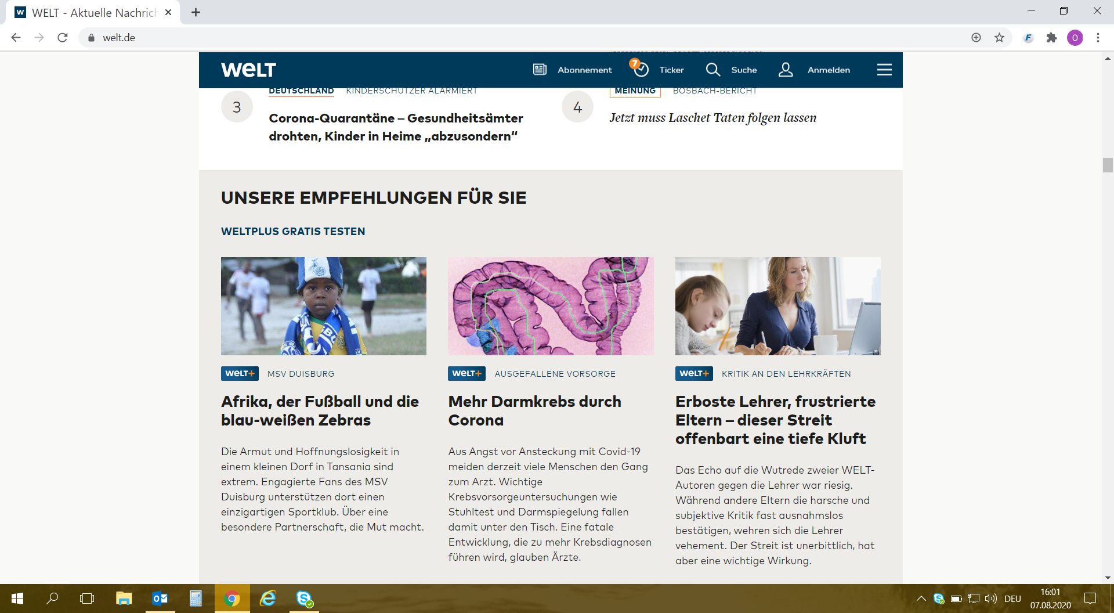
Task: Open the Abonnement newspaper icon
Action: coord(540,70)
